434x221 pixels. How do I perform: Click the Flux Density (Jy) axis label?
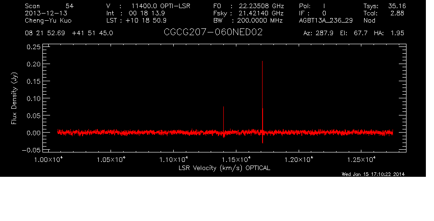pyautogui.click(x=14, y=98)
